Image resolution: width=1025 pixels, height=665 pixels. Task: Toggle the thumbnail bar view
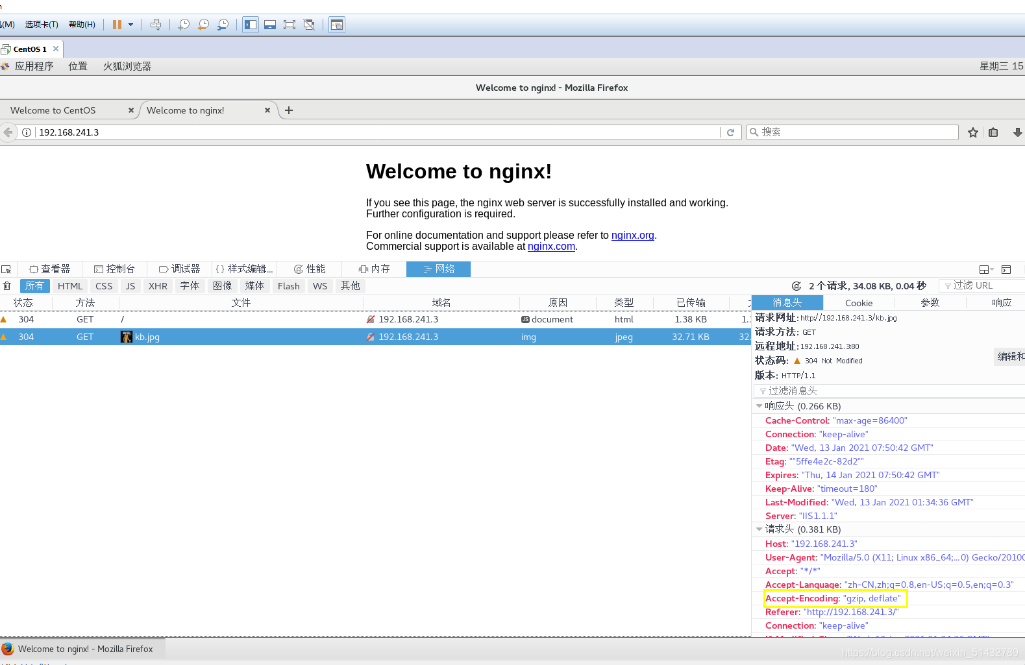tap(270, 25)
